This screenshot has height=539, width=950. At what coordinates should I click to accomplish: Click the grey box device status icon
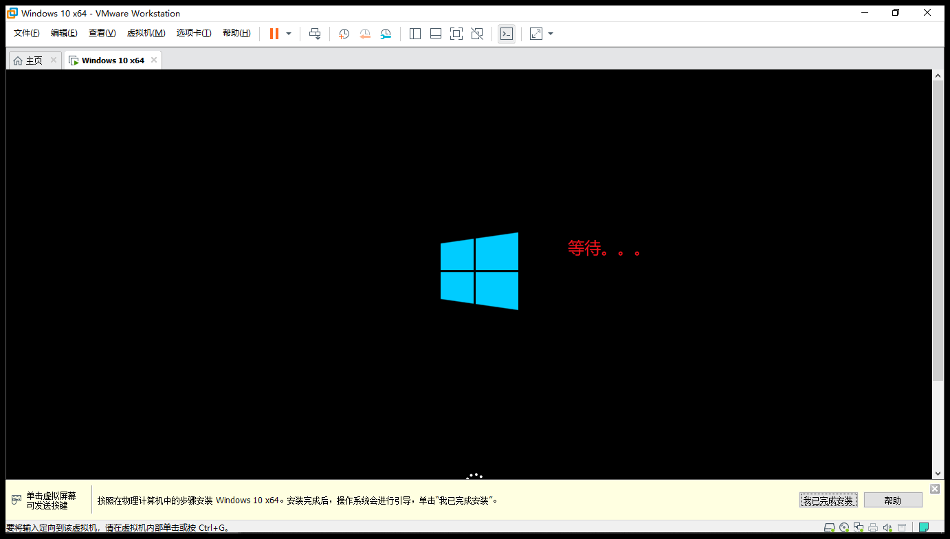point(902,528)
